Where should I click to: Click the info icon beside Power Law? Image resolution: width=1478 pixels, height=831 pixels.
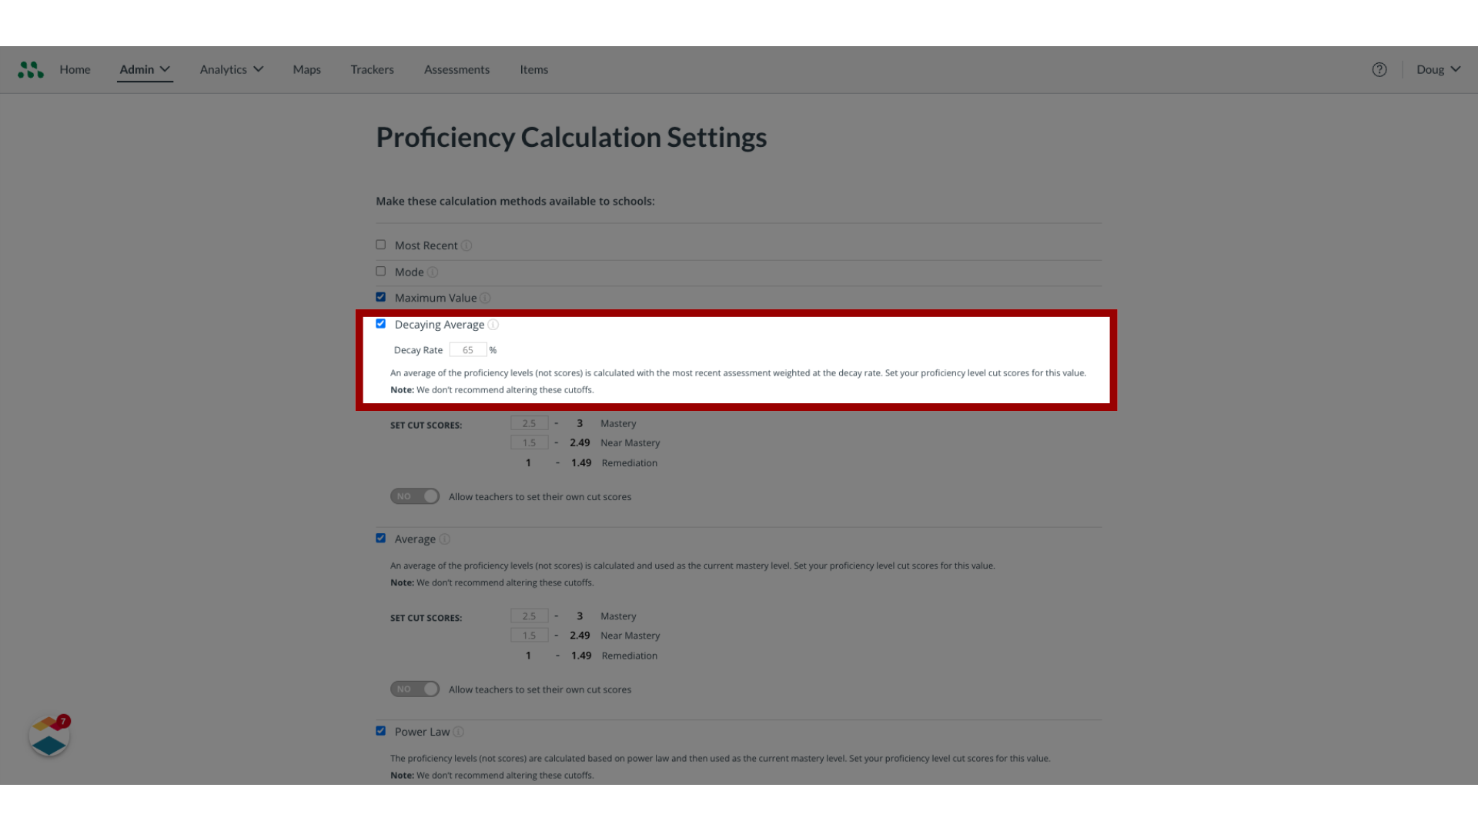459,733
